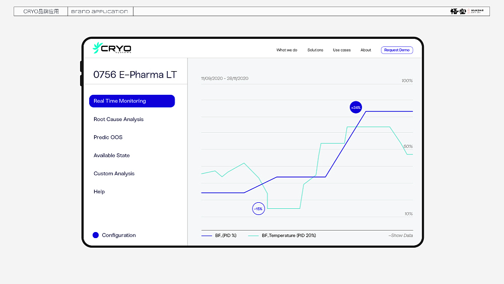Click the Wukong design logo

tap(467, 11)
